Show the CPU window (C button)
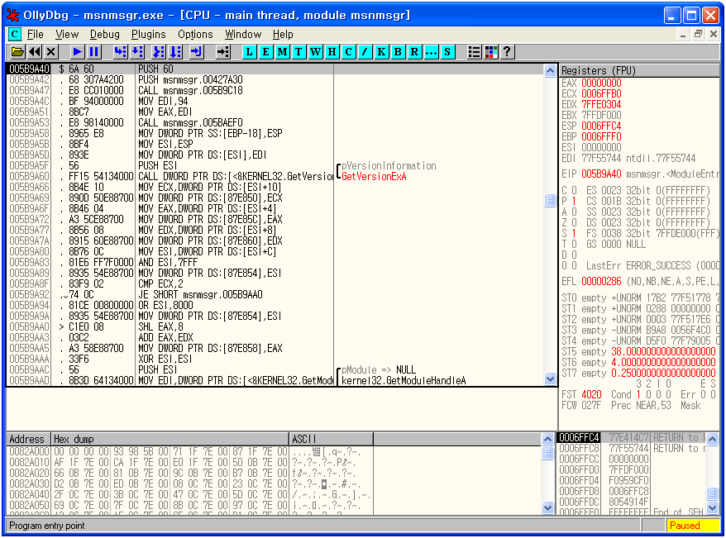Viewport: 726px width, 538px height. coord(348,52)
